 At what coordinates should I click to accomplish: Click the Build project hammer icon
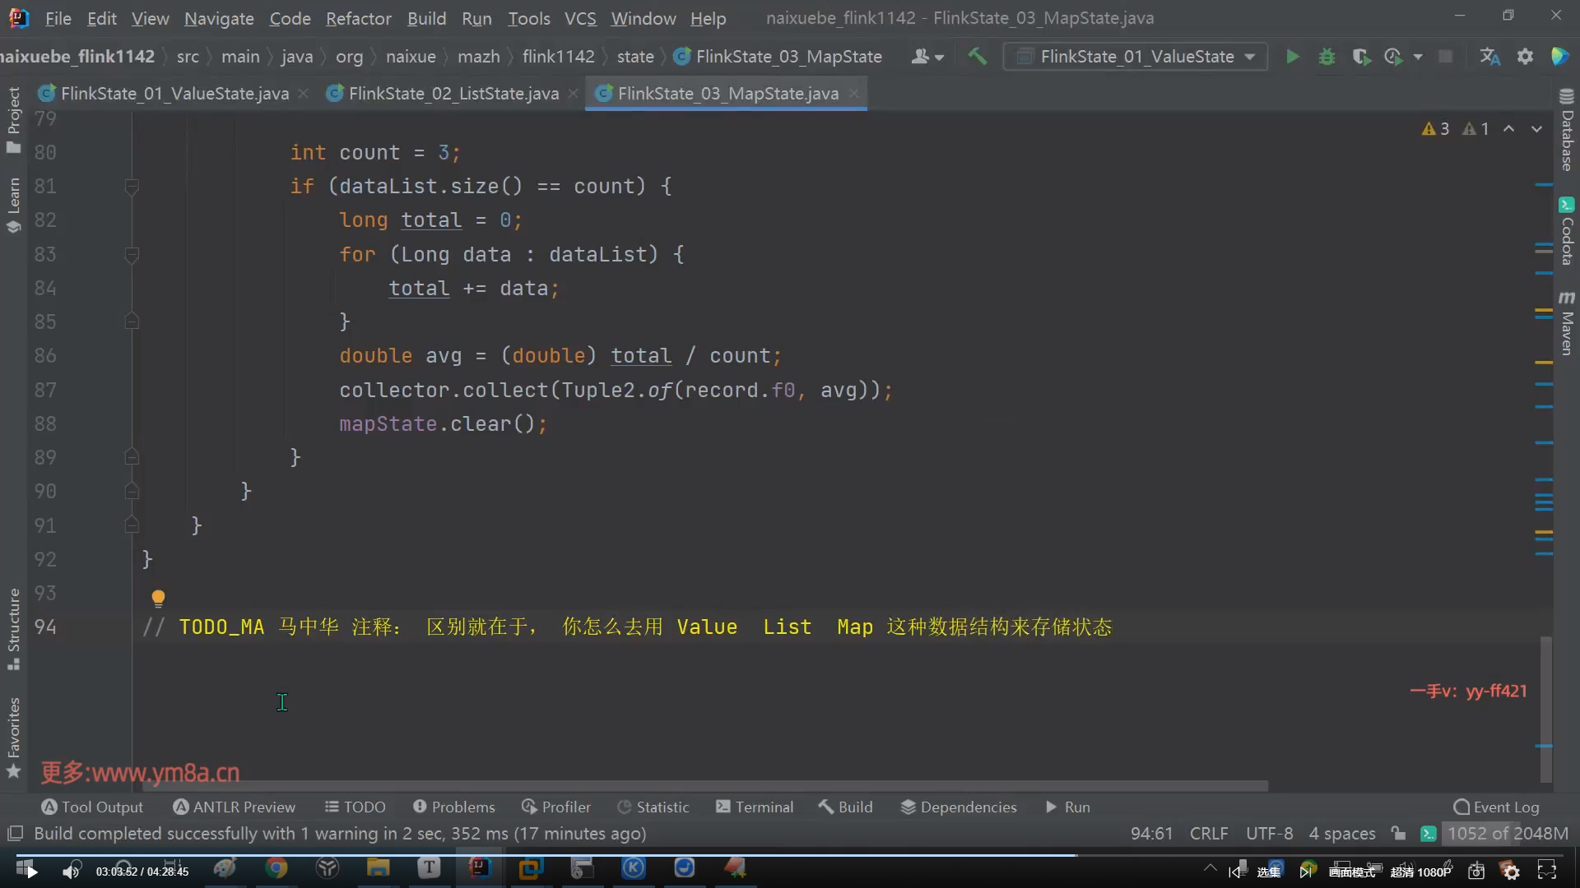click(977, 57)
